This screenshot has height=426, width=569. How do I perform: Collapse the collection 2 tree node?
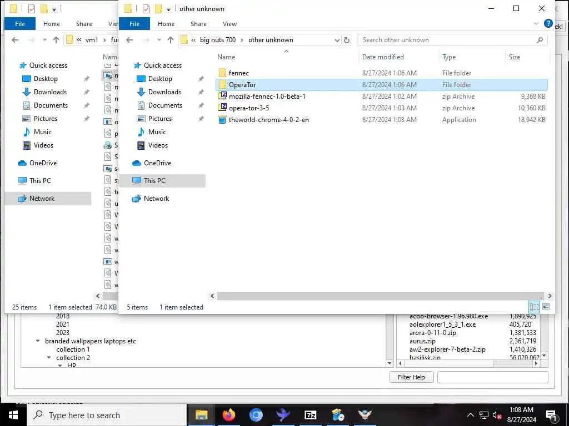49,358
